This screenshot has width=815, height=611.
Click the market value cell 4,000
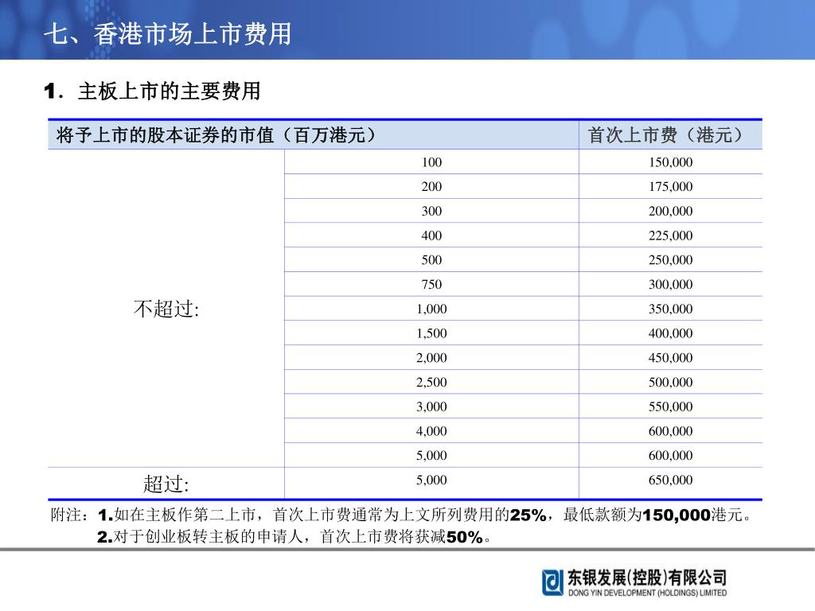click(431, 430)
